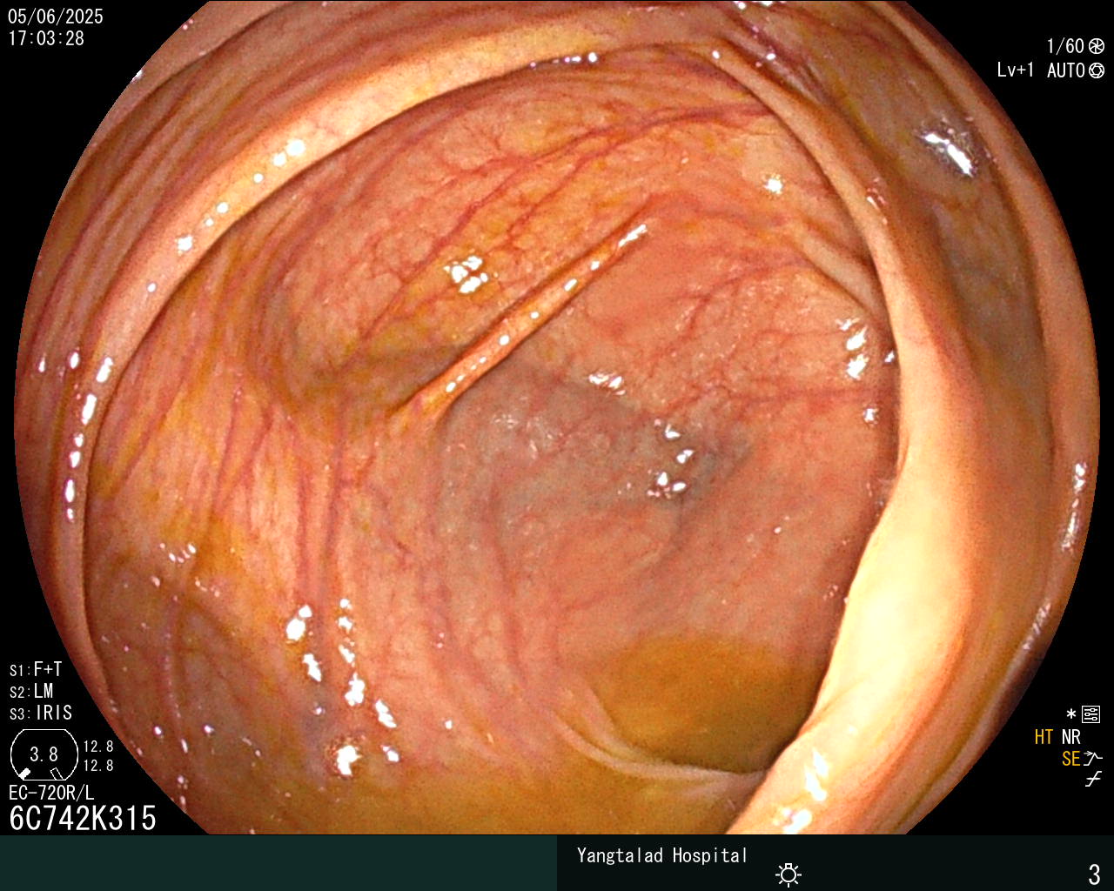
Task: Toggle the NR noise reduction indicator
Action: [x=1071, y=737]
